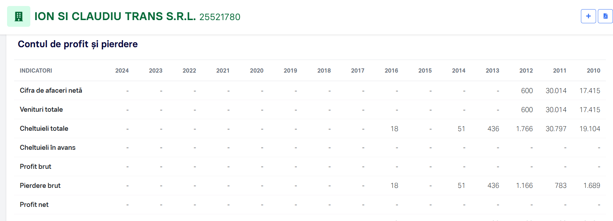Click the Pierdere brut row label
The height and width of the screenshot is (221, 613).
coord(40,186)
